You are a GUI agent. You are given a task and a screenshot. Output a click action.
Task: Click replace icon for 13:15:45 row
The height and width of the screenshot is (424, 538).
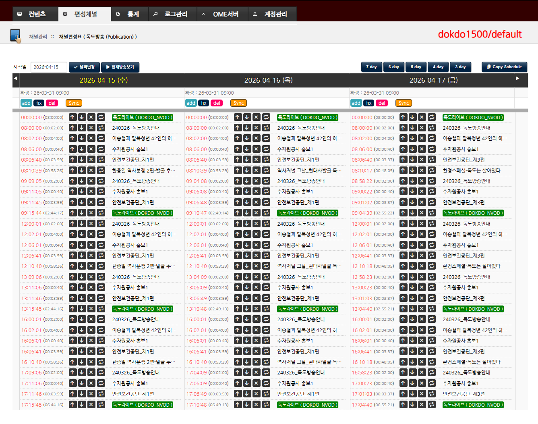click(101, 309)
